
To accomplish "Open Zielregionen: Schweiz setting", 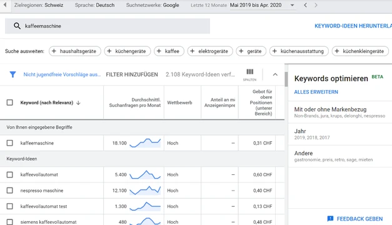I will (x=39, y=5).
